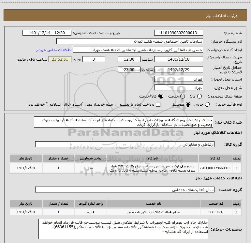251x243 pixels.
Task: Click the جزئیات اطلاعات نیاز header title
Action: tap(222, 16)
